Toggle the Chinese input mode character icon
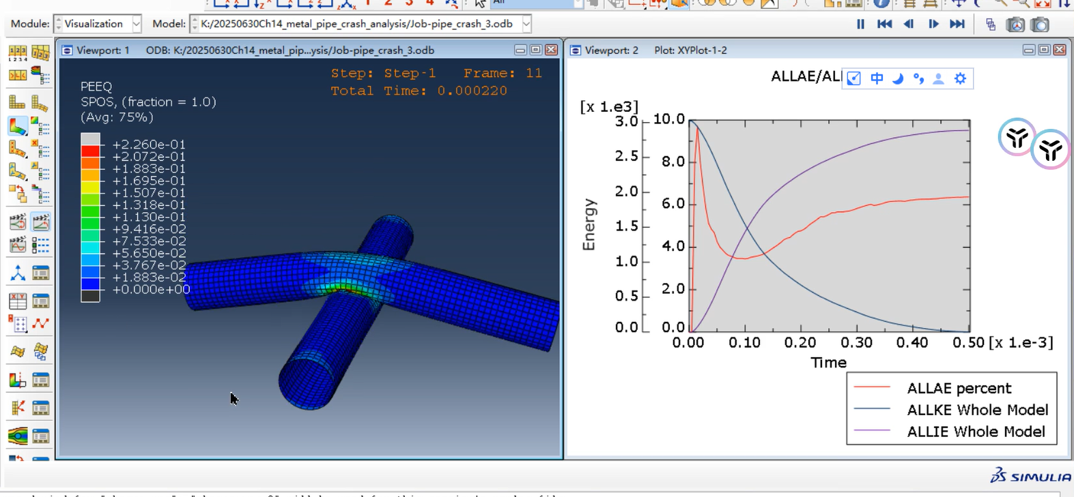 (x=877, y=78)
